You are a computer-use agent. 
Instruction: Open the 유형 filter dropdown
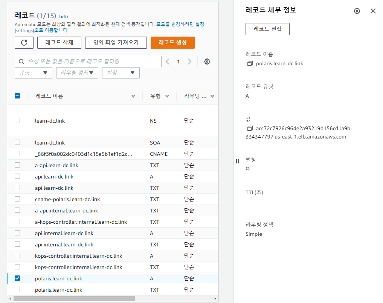point(33,72)
